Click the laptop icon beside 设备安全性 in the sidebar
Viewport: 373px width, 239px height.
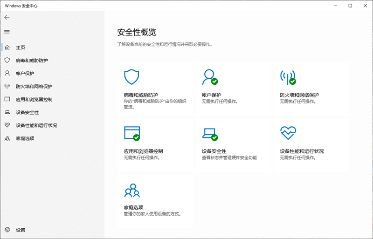coord(7,112)
